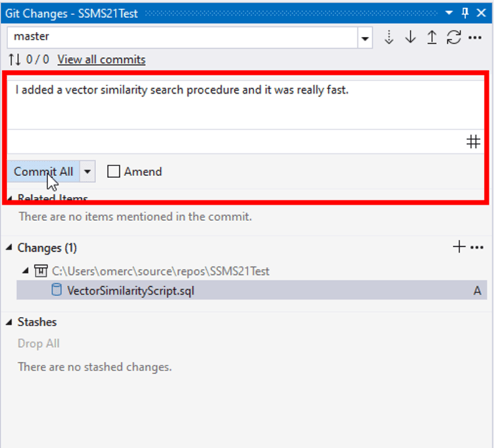Open the master branch dropdown
This screenshot has height=448, width=494.
pos(365,37)
